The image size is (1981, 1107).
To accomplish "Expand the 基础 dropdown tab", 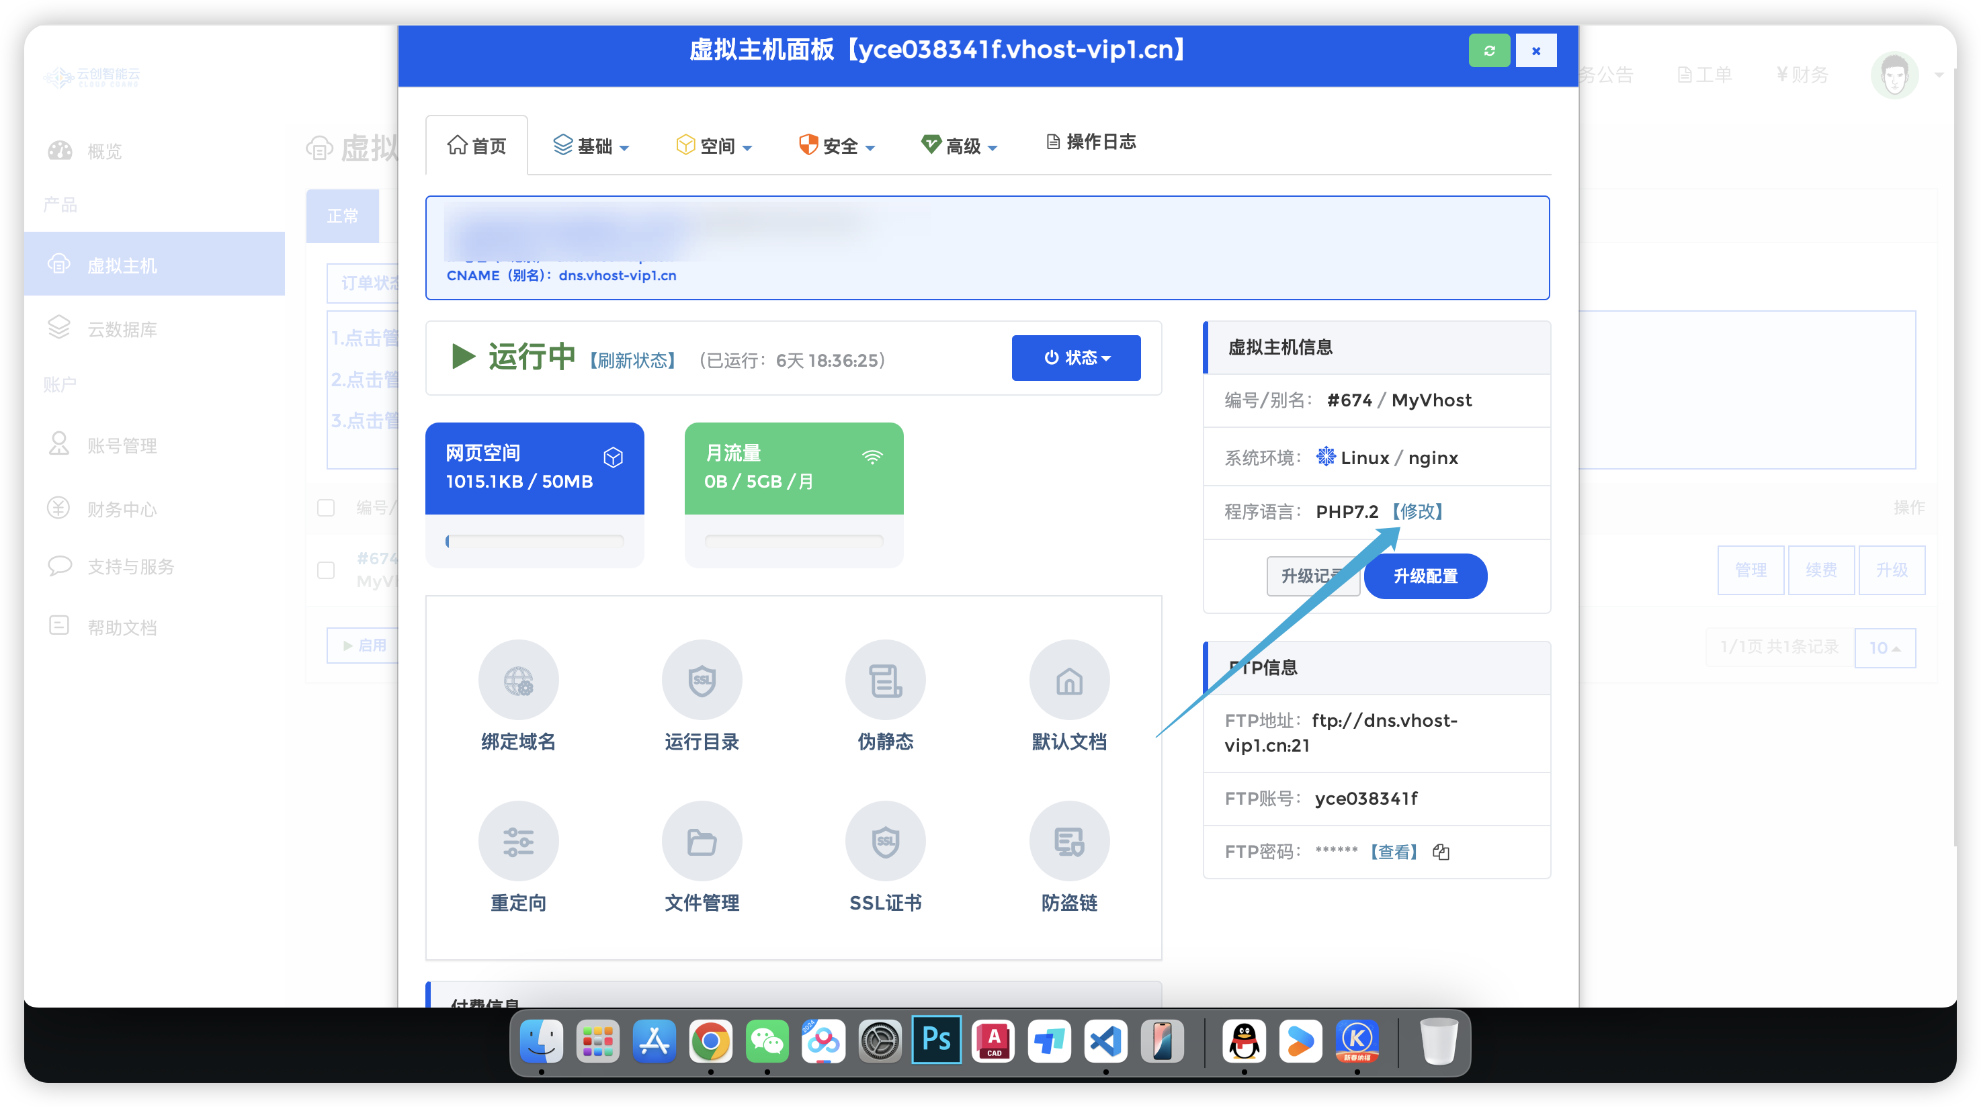I will (591, 145).
